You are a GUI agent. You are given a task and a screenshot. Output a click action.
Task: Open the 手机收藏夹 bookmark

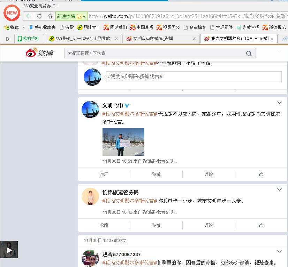[42, 27]
